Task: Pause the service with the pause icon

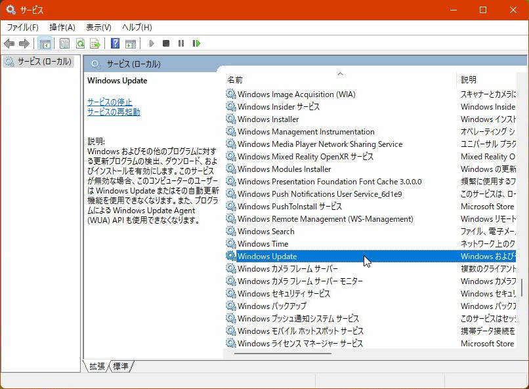Action: 181,43
